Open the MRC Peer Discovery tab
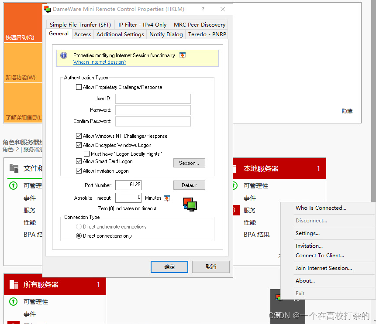 pos(199,25)
